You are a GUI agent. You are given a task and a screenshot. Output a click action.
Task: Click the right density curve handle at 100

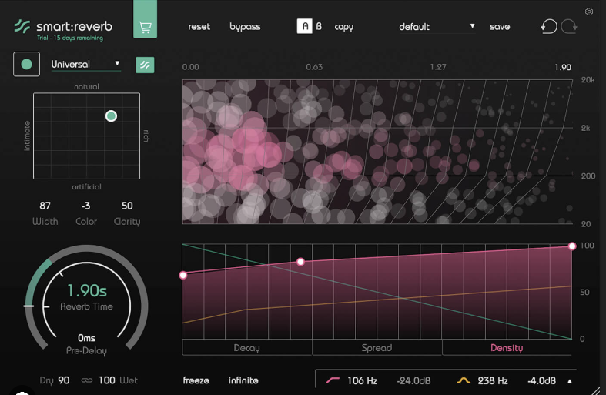(x=572, y=246)
